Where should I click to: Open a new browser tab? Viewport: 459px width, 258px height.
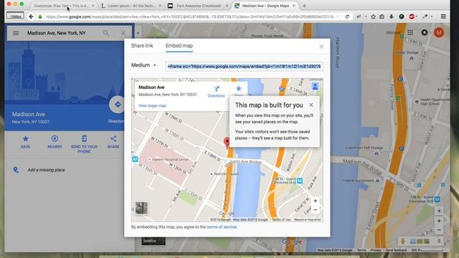(304, 6)
